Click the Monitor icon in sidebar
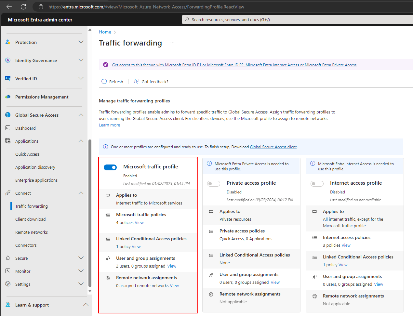413x316 pixels. click(x=8, y=271)
